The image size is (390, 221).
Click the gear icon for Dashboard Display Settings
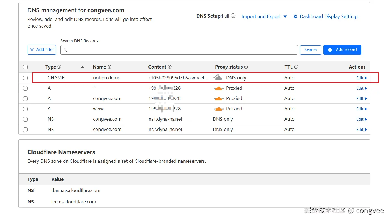(x=295, y=17)
